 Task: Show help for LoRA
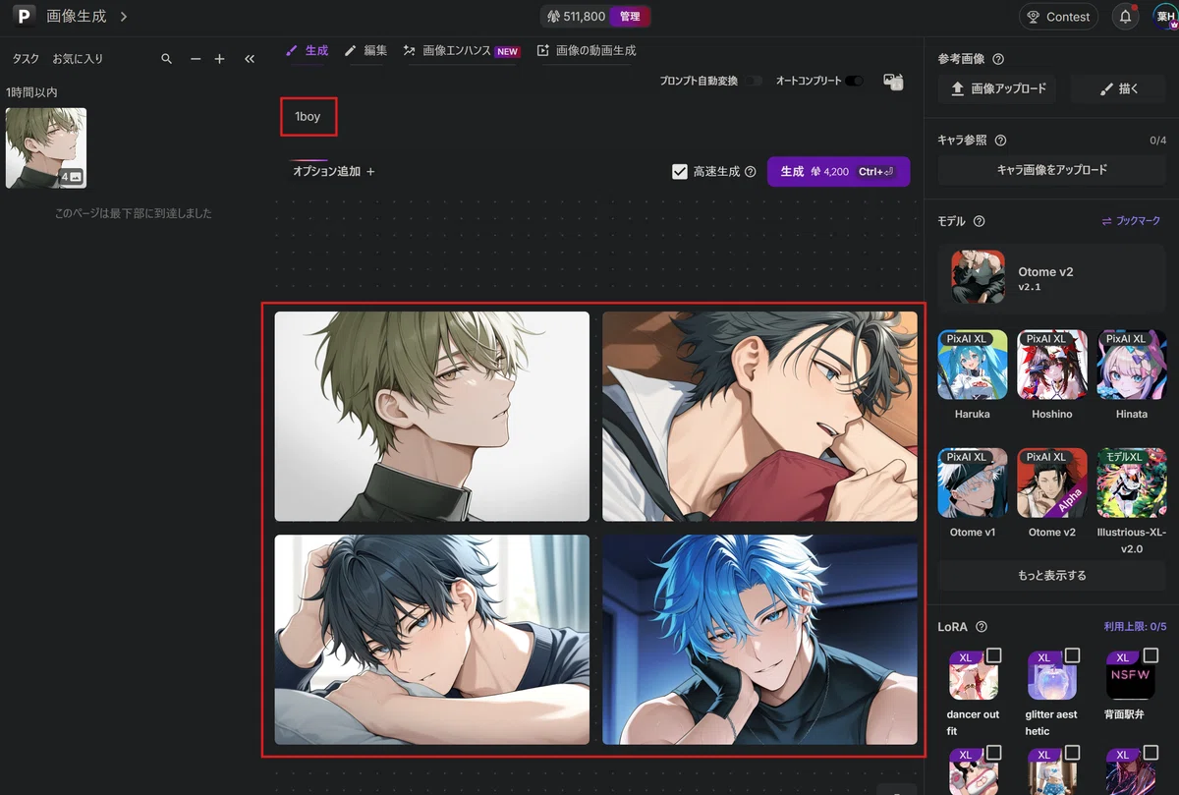(981, 627)
